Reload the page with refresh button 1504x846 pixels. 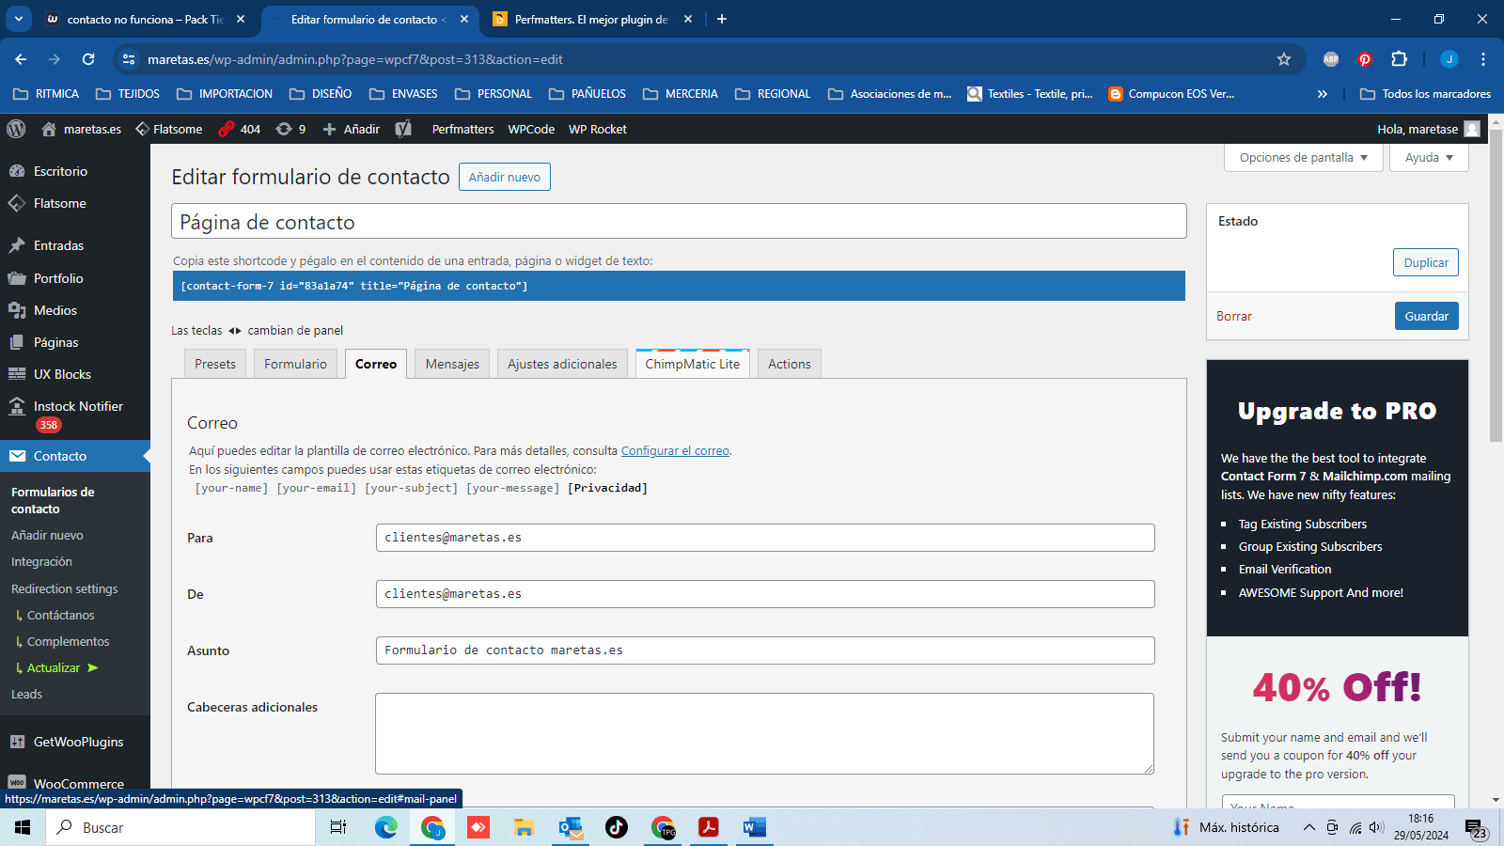[88, 59]
